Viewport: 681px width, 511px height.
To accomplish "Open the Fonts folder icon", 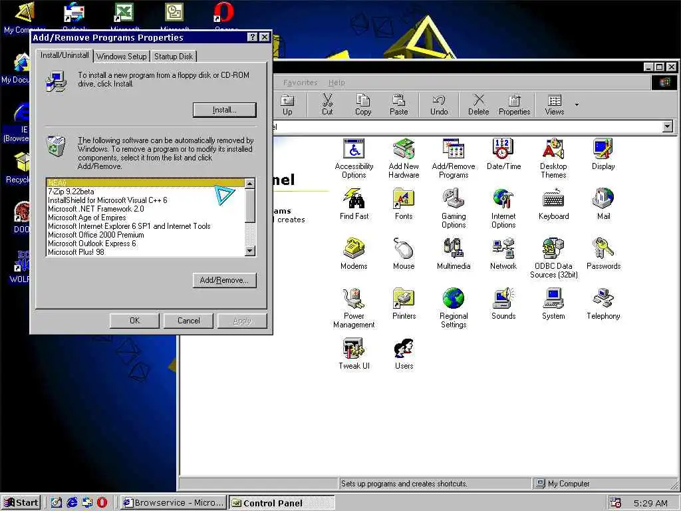I will (x=404, y=204).
